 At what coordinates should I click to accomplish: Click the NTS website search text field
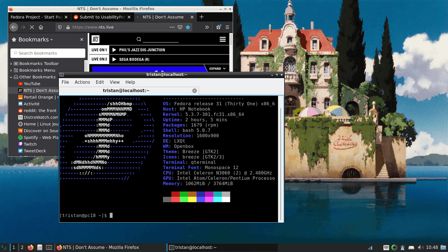click(161, 40)
